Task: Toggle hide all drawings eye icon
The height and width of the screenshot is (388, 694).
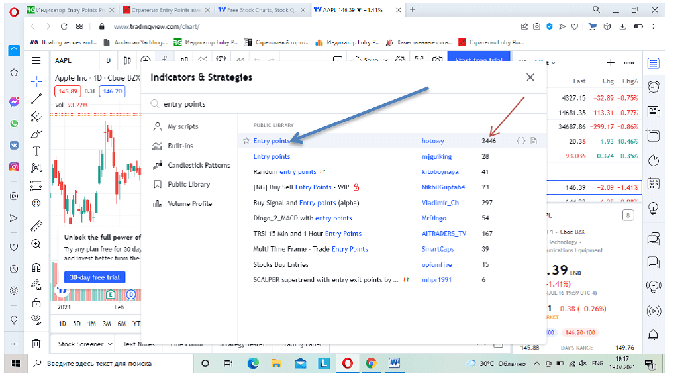Action: [x=36, y=319]
